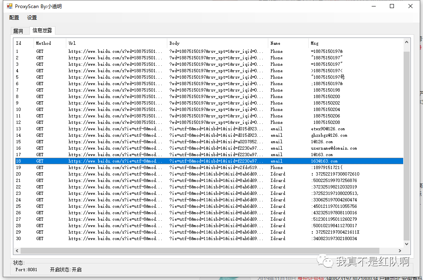The image size is (423, 280).
Task: Click the horizontal scroll left arrow
Action: click(x=17, y=251)
